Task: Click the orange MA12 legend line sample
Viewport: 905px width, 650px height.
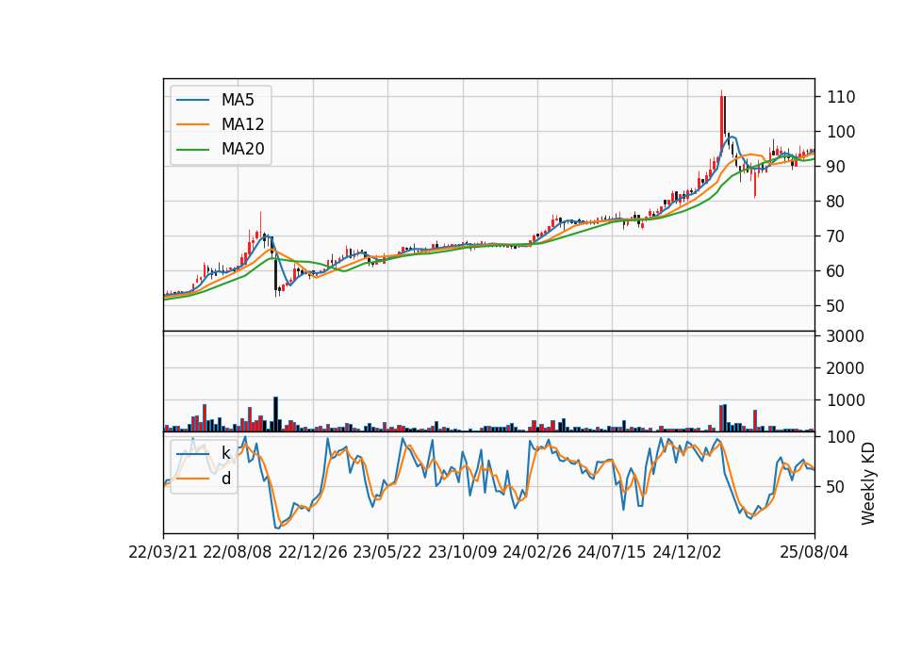Action: 192,124
